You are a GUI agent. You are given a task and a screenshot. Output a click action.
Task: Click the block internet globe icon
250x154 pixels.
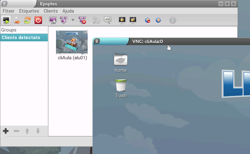[x=147, y=20]
